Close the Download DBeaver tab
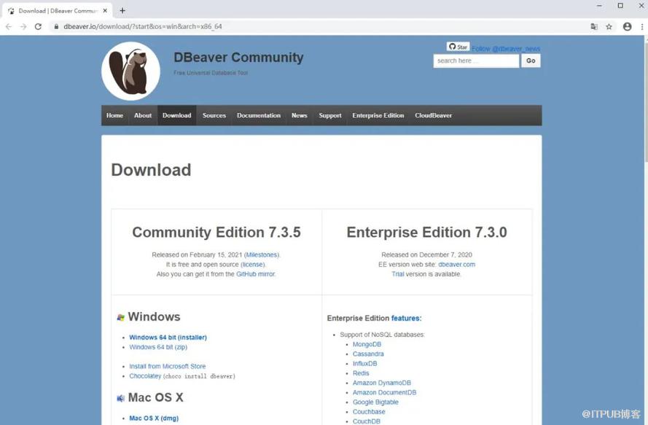Image resolution: width=648 pixels, height=425 pixels. click(105, 11)
